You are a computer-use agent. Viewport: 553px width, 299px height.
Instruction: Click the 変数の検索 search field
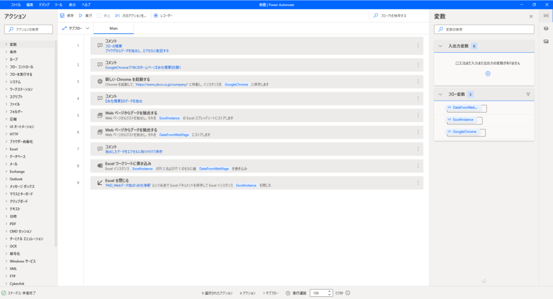pyautogui.click(x=484, y=29)
